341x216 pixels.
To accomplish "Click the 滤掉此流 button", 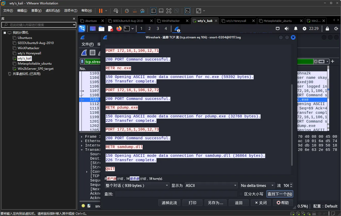I will 169,203.
